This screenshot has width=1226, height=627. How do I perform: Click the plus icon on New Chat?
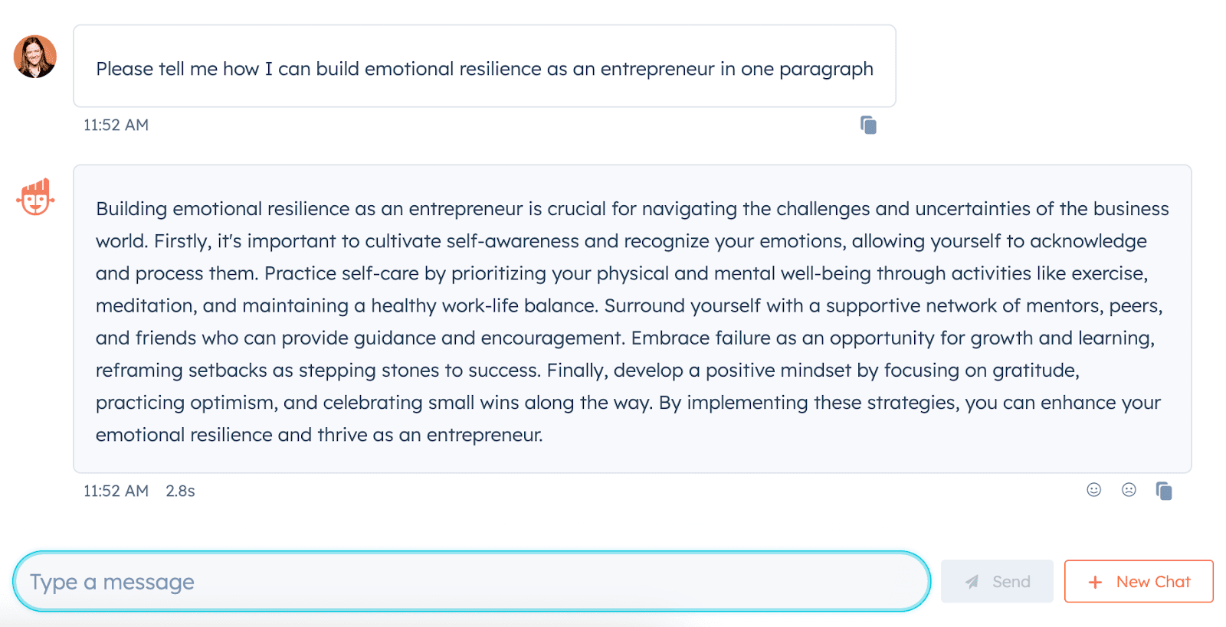click(1095, 583)
